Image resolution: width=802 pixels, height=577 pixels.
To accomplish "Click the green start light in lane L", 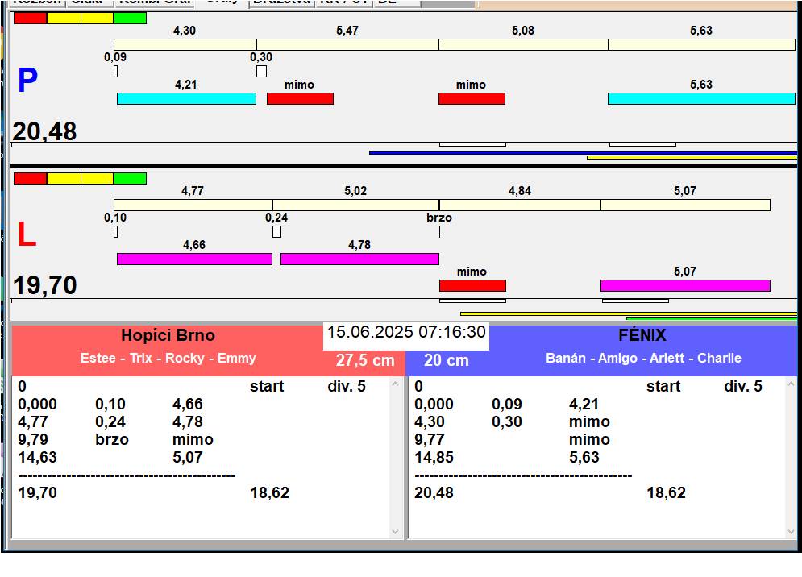I will (130, 178).
